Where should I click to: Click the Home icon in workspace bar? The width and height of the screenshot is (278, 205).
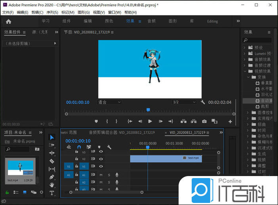pyautogui.click(x=8, y=21)
